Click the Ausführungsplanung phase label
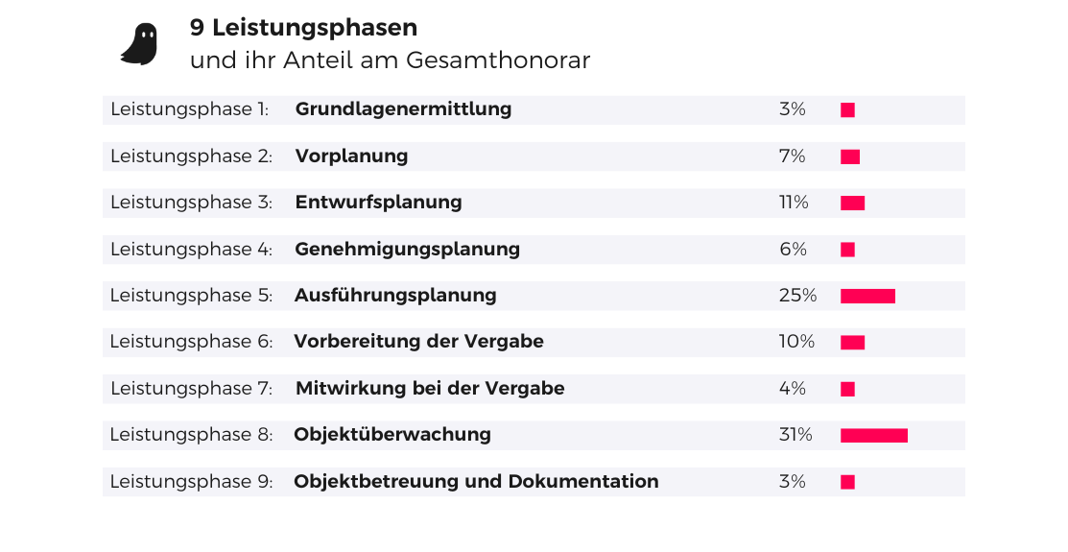Screen dimensions: 1068x552 coord(395,296)
